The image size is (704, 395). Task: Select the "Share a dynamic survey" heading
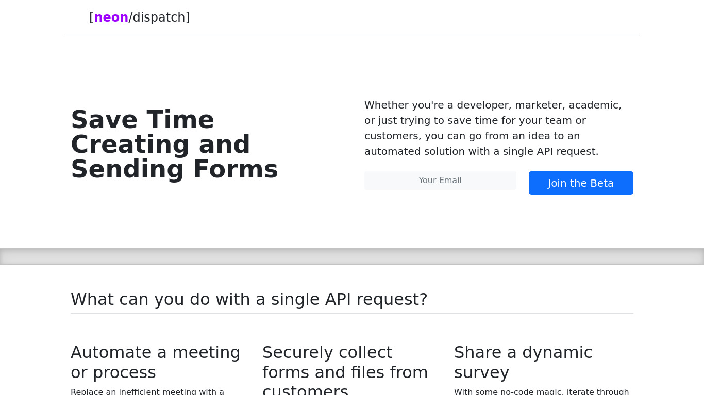click(x=523, y=362)
